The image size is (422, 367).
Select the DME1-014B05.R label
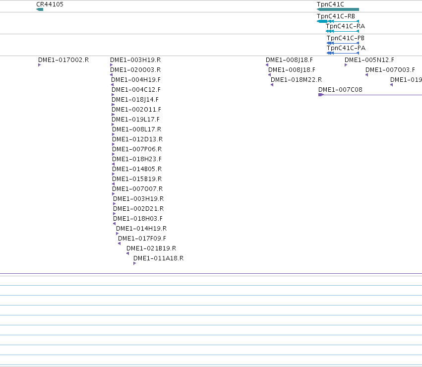137,169
